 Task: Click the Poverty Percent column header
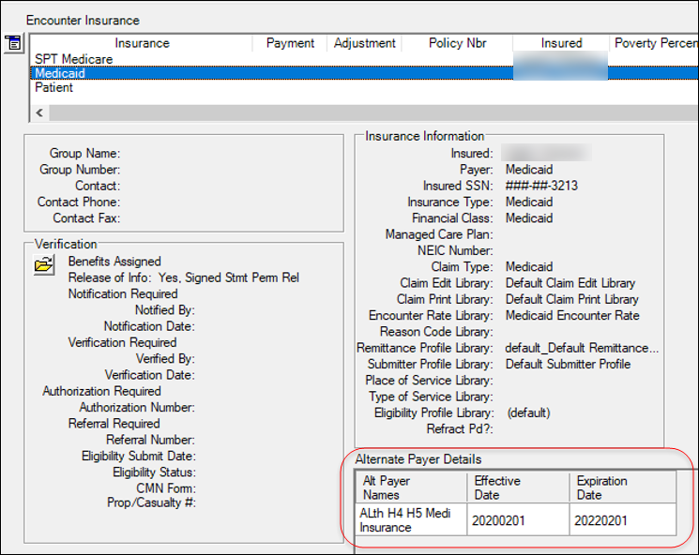tap(654, 43)
